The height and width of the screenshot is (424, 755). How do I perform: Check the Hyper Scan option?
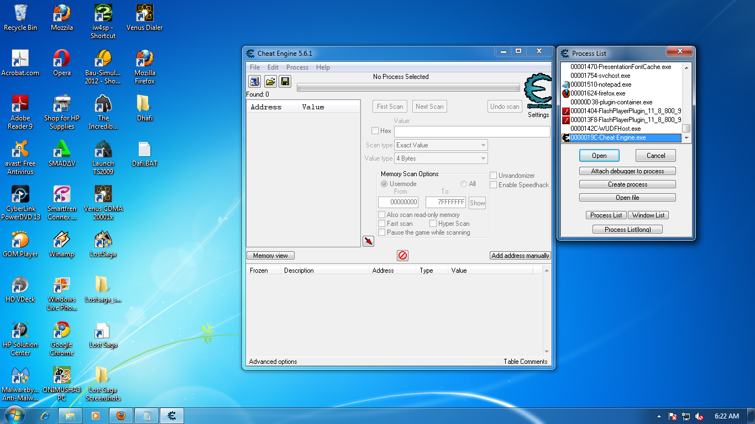coord(433,224)
